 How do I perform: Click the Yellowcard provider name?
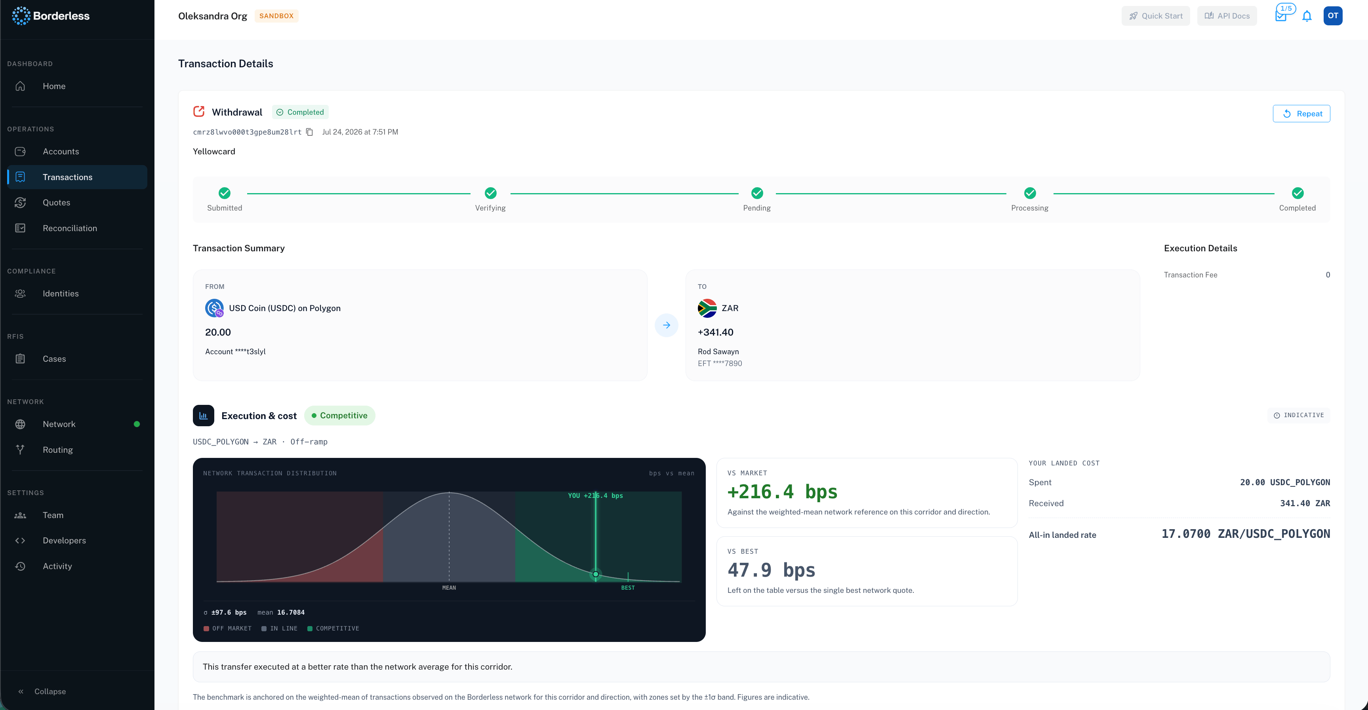[x=214, y=151]
